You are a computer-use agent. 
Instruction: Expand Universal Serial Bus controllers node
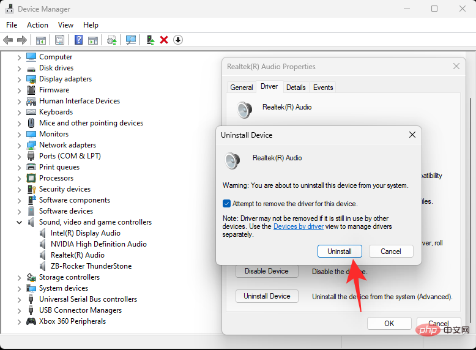tap(19, 300)
